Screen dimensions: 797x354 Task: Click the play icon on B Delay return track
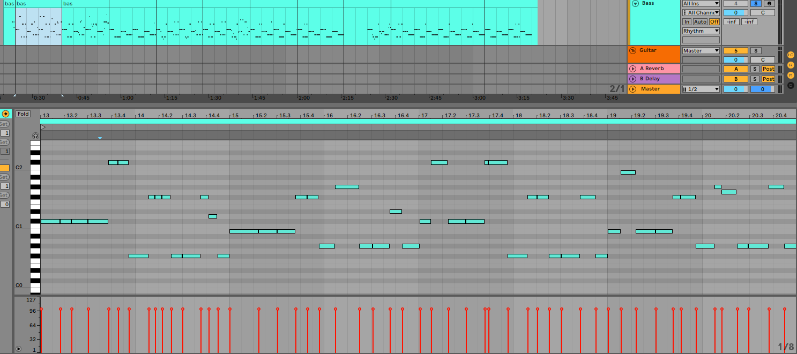(633, 79)
